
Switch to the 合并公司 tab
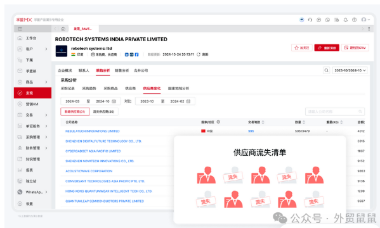141,71
